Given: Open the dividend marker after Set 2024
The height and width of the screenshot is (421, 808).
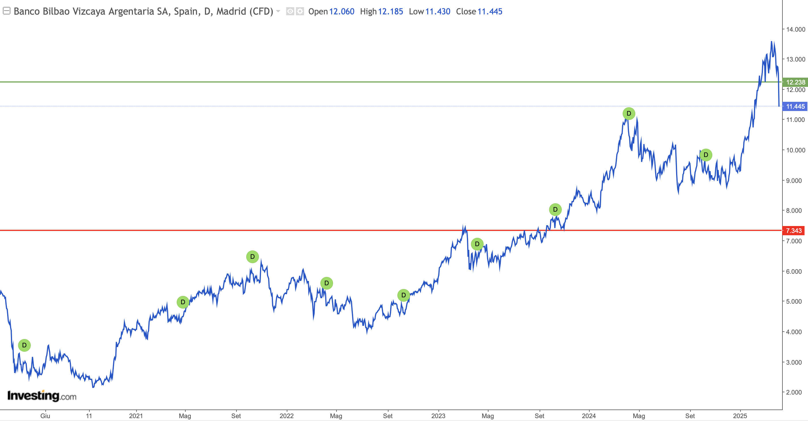Looking at the screenshot, I should click(706, 155).
